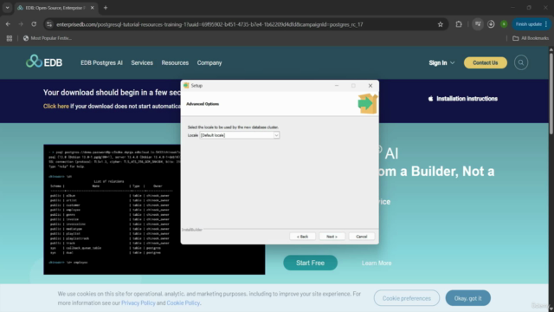This screenshot has width=554, height=312.
Task: Close the EDB browser tab
Action: 93,8
